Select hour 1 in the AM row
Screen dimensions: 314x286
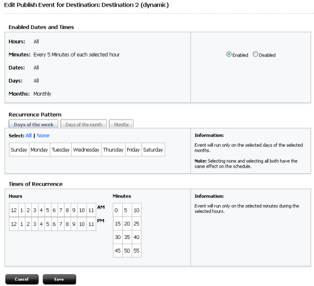pyautogui.click(x=22, y=210)
